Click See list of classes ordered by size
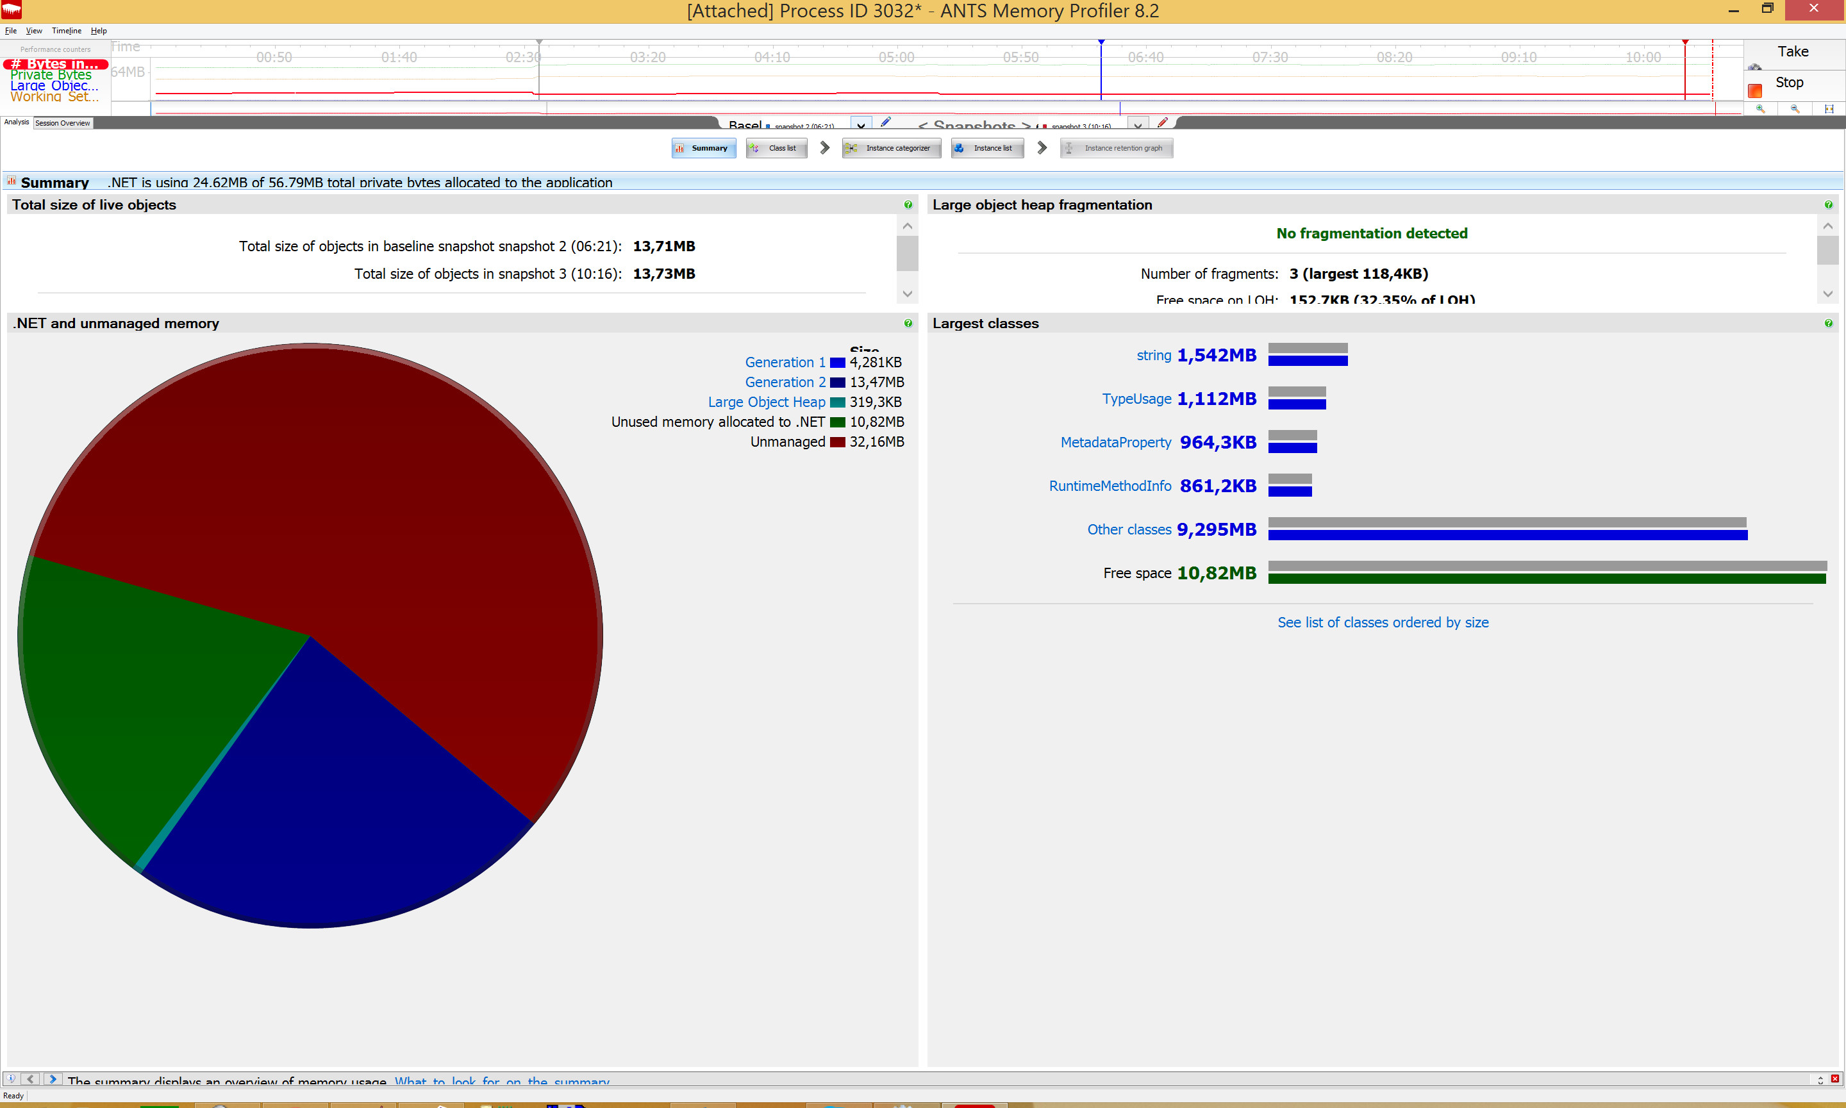 click(1383, 623)
